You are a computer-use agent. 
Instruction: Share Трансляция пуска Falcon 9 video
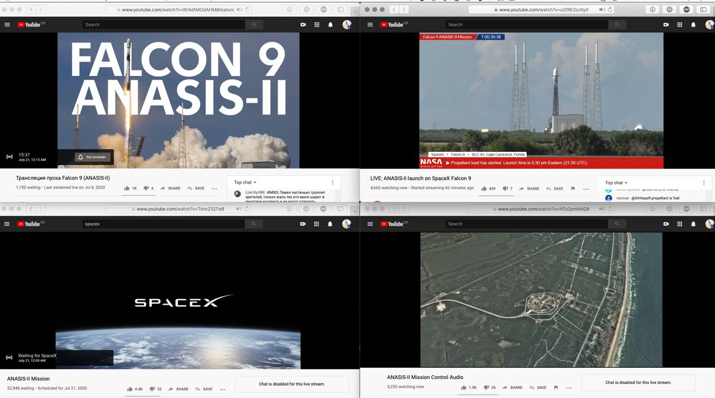coord(170,188)
